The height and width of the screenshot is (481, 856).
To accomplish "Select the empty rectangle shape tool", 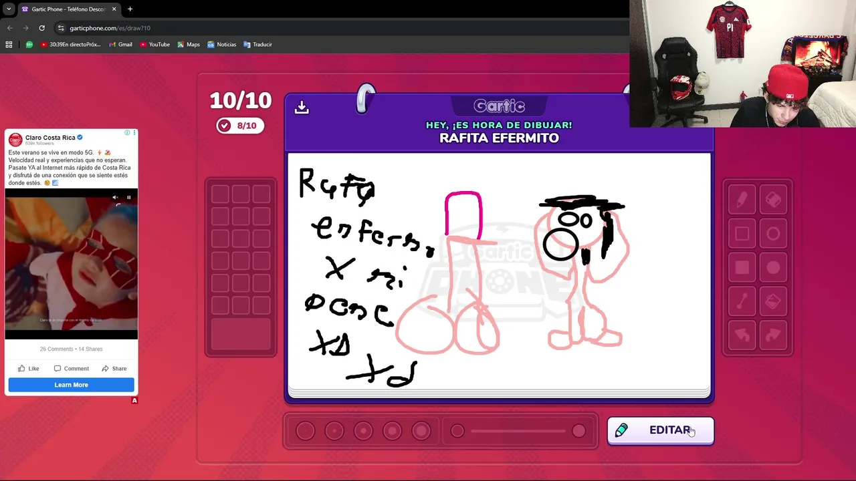I will point(742,234).
